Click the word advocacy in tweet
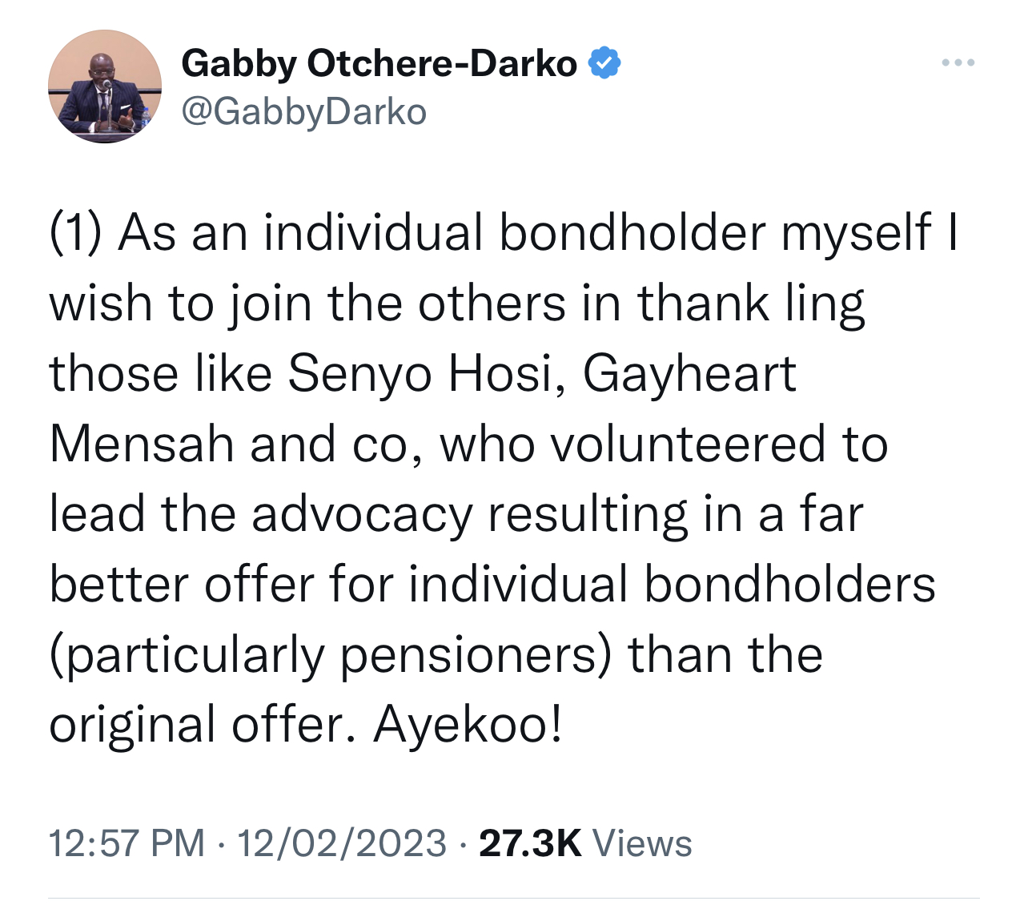The image size is (1028, 913). click(x=362, y=514)
